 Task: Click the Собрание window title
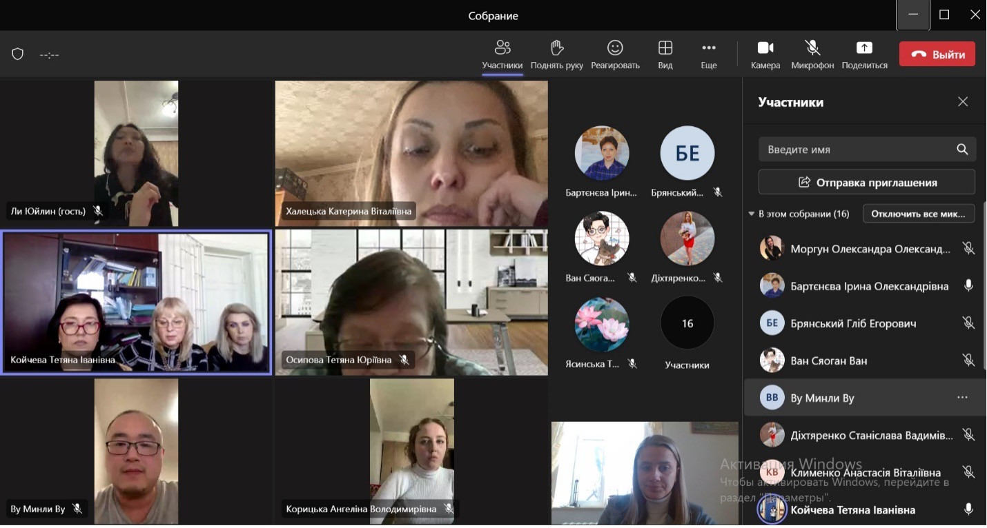[493, 15]
